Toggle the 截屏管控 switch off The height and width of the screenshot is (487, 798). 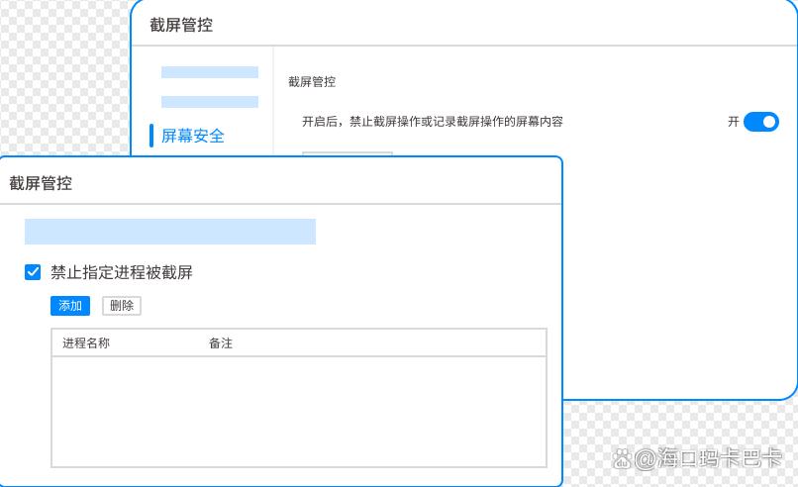(x=760, y=122)
